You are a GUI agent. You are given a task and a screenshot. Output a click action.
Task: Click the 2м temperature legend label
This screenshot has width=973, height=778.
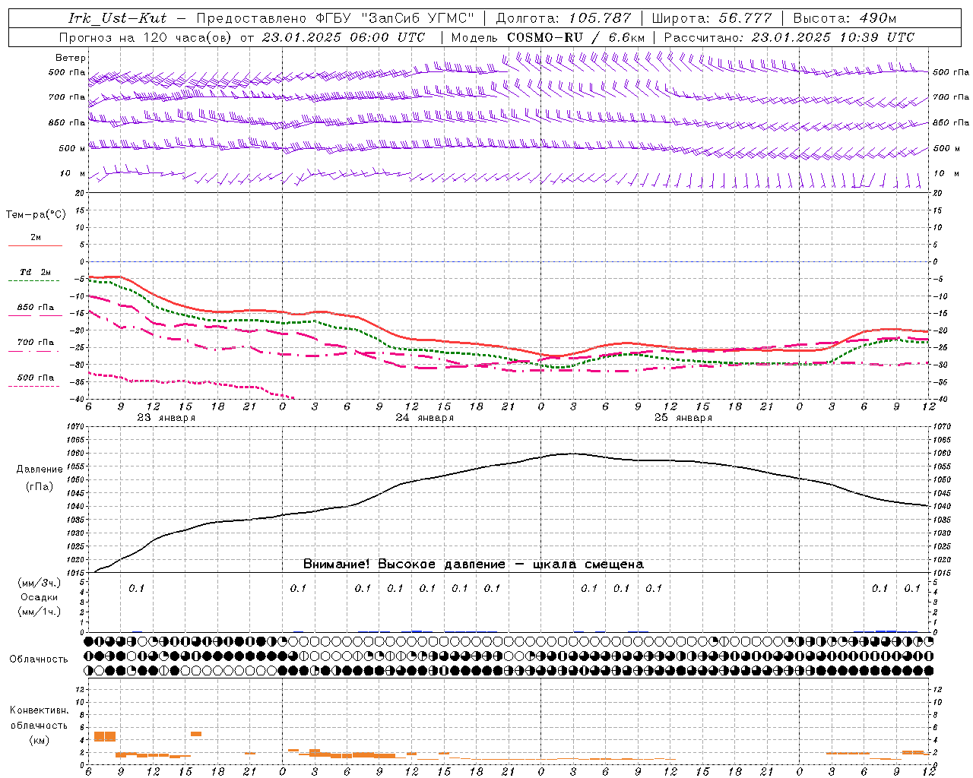[x=36, y=237]
